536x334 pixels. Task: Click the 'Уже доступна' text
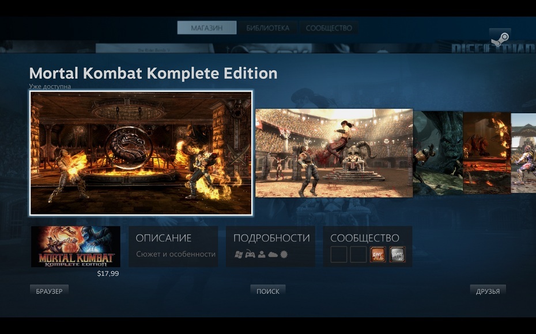(x=50, y=86)
